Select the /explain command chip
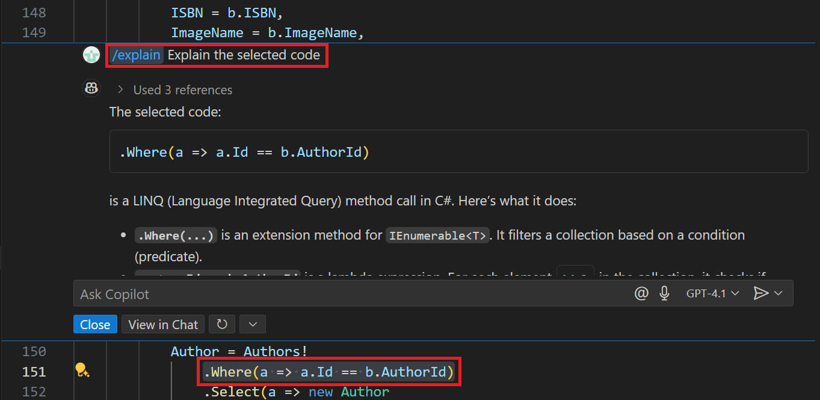820x400 pixels. (135, 55)
